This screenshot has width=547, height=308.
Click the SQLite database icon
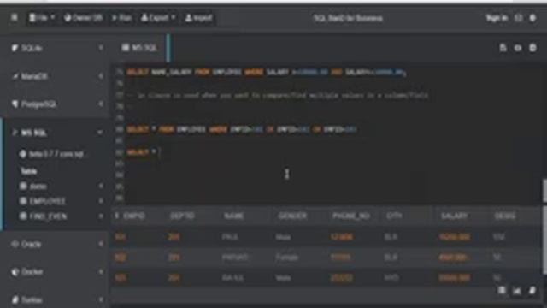(x=15, y=48)
